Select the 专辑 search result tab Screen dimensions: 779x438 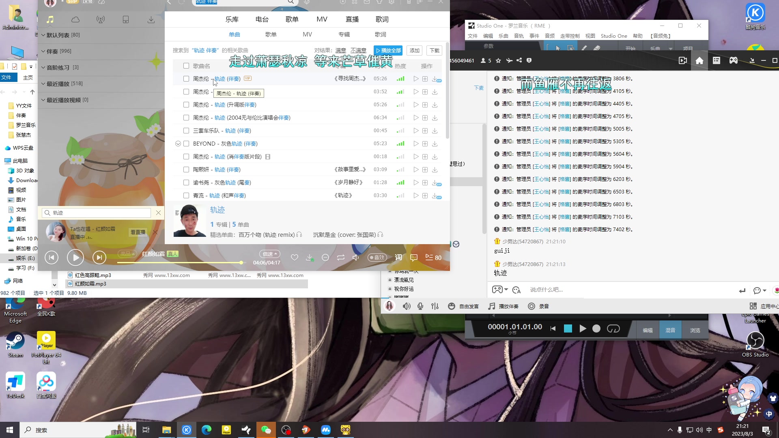coord(344,34)
